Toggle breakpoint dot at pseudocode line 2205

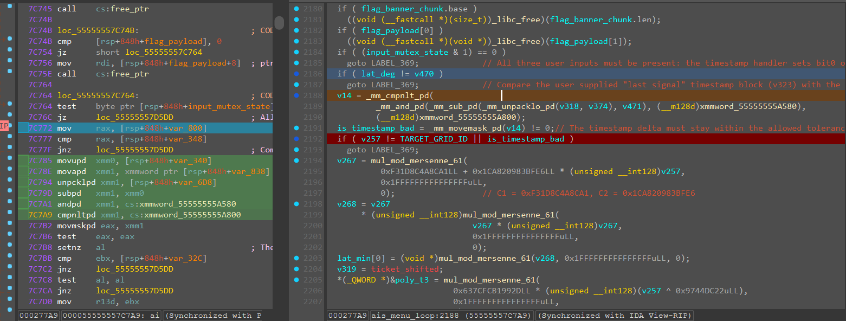point(296,280)
